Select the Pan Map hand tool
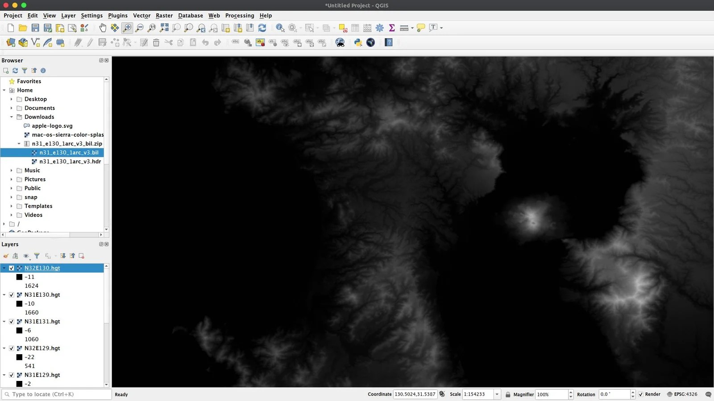The width and height of the screenshot is (714, 401). 103,28
